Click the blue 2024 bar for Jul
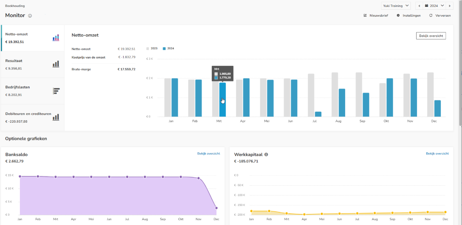Image resolution: width=462 pixels, height=225 pixels. tap(318, 114)
